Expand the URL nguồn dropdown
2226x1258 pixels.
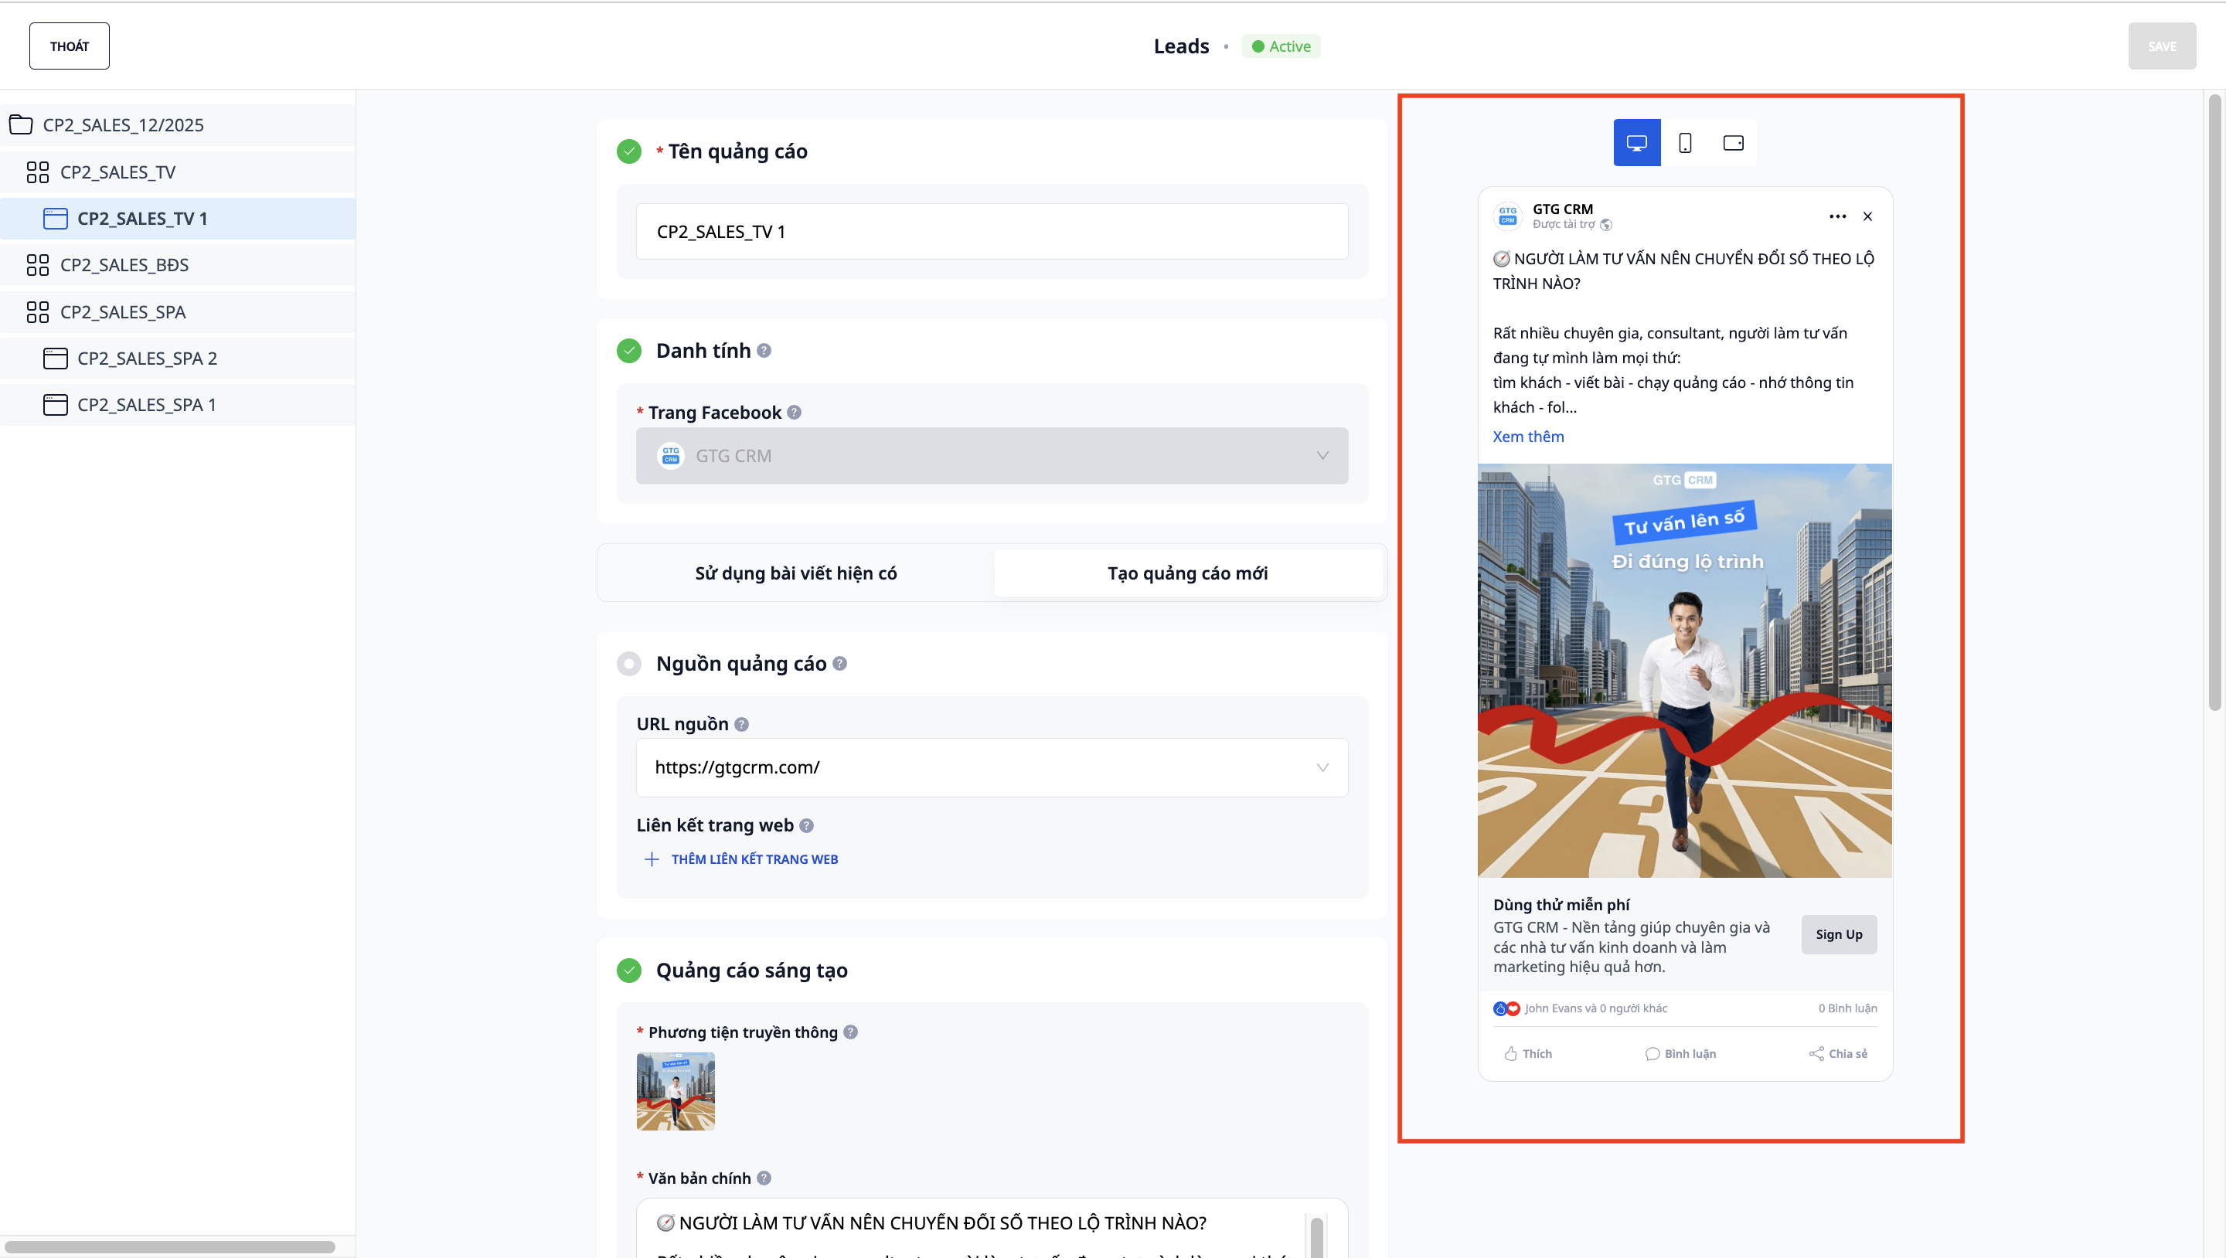(1321, 767)
